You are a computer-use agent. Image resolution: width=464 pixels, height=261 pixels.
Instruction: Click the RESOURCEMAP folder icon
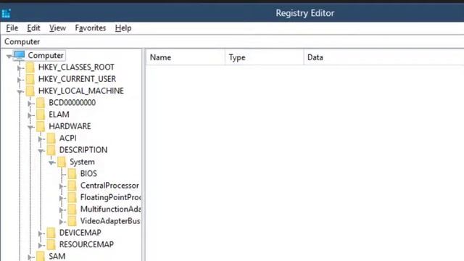[x=51, y=245]
